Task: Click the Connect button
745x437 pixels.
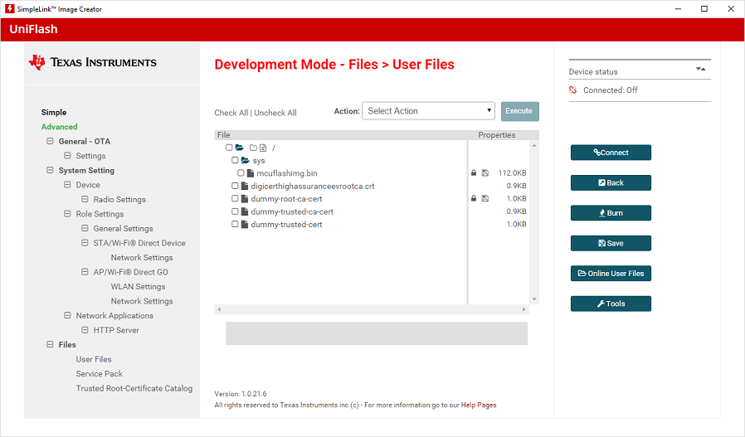Action: coord(611,153)
